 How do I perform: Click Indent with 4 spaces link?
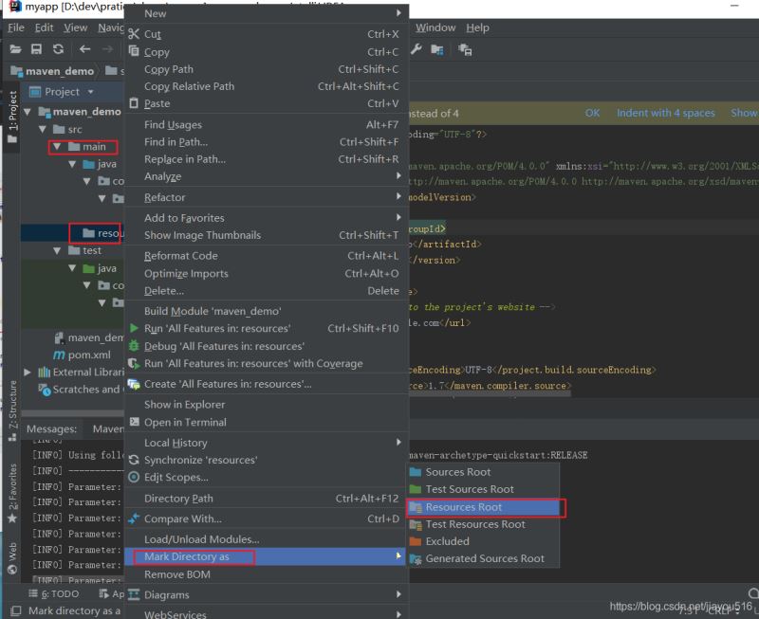click(665, 113)
